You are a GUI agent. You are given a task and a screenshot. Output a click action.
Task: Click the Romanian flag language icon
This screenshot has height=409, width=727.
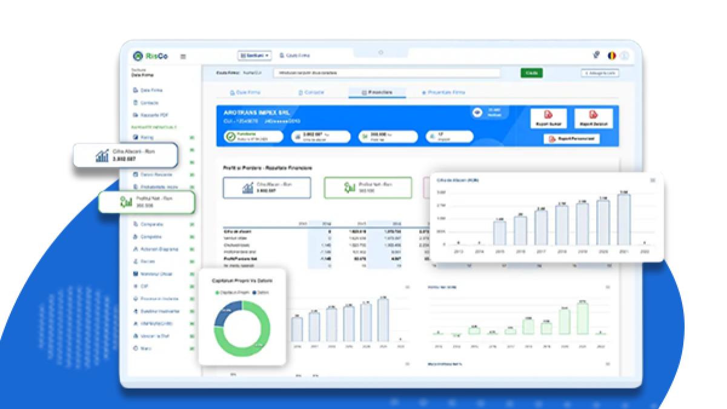coord(612,56)
